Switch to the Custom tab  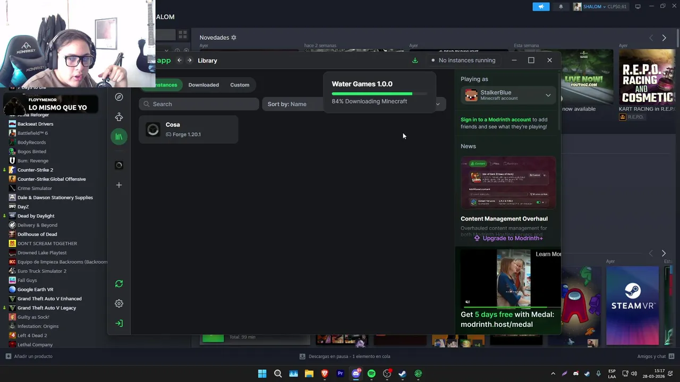pos(240,85)
